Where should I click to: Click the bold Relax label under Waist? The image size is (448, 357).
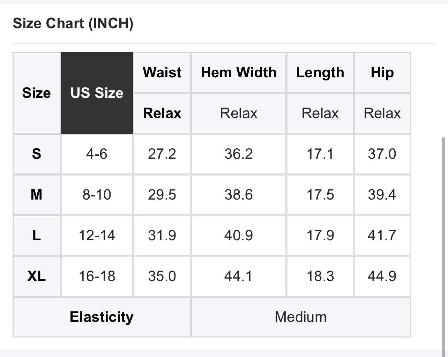(162, 113)
